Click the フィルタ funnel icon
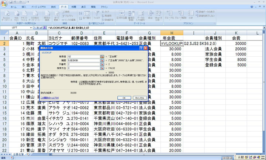Screen dimensions: 266x160 click(x=97, y=15)
